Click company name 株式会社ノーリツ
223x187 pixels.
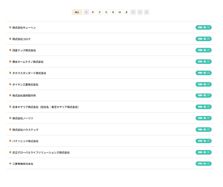tap(23, 118)
